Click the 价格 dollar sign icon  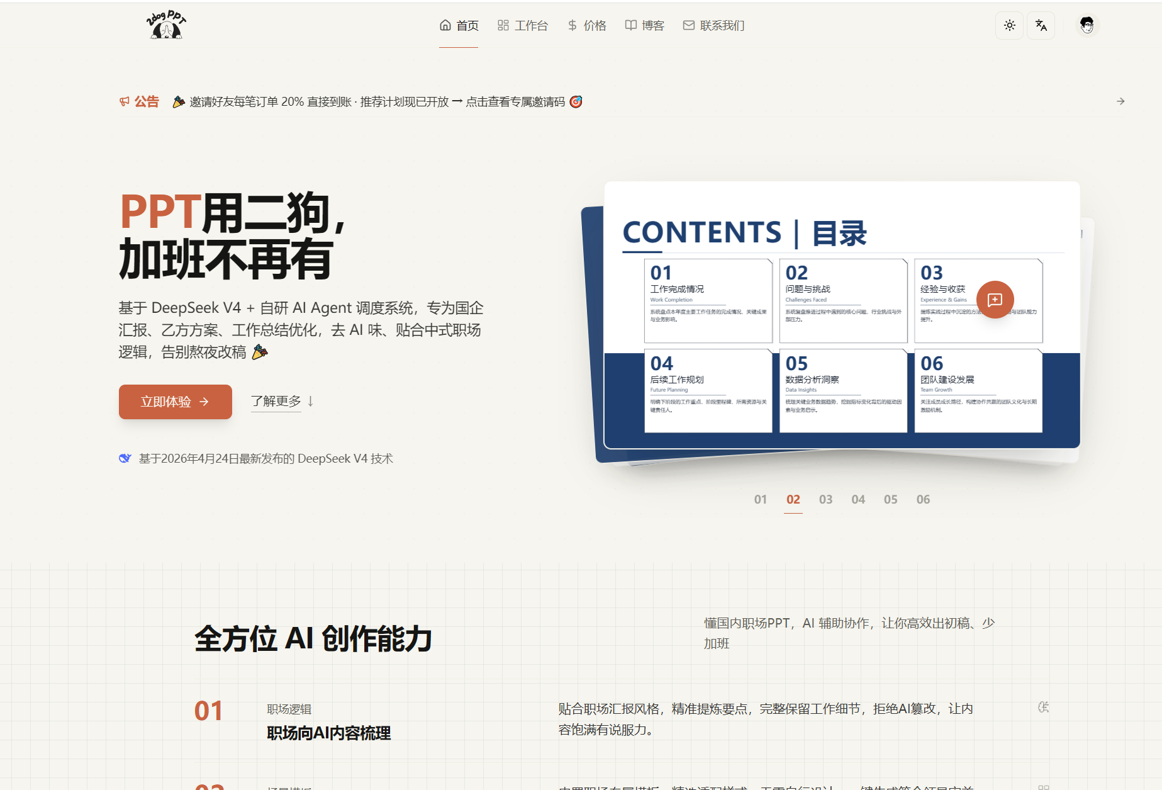pos(572,25)
